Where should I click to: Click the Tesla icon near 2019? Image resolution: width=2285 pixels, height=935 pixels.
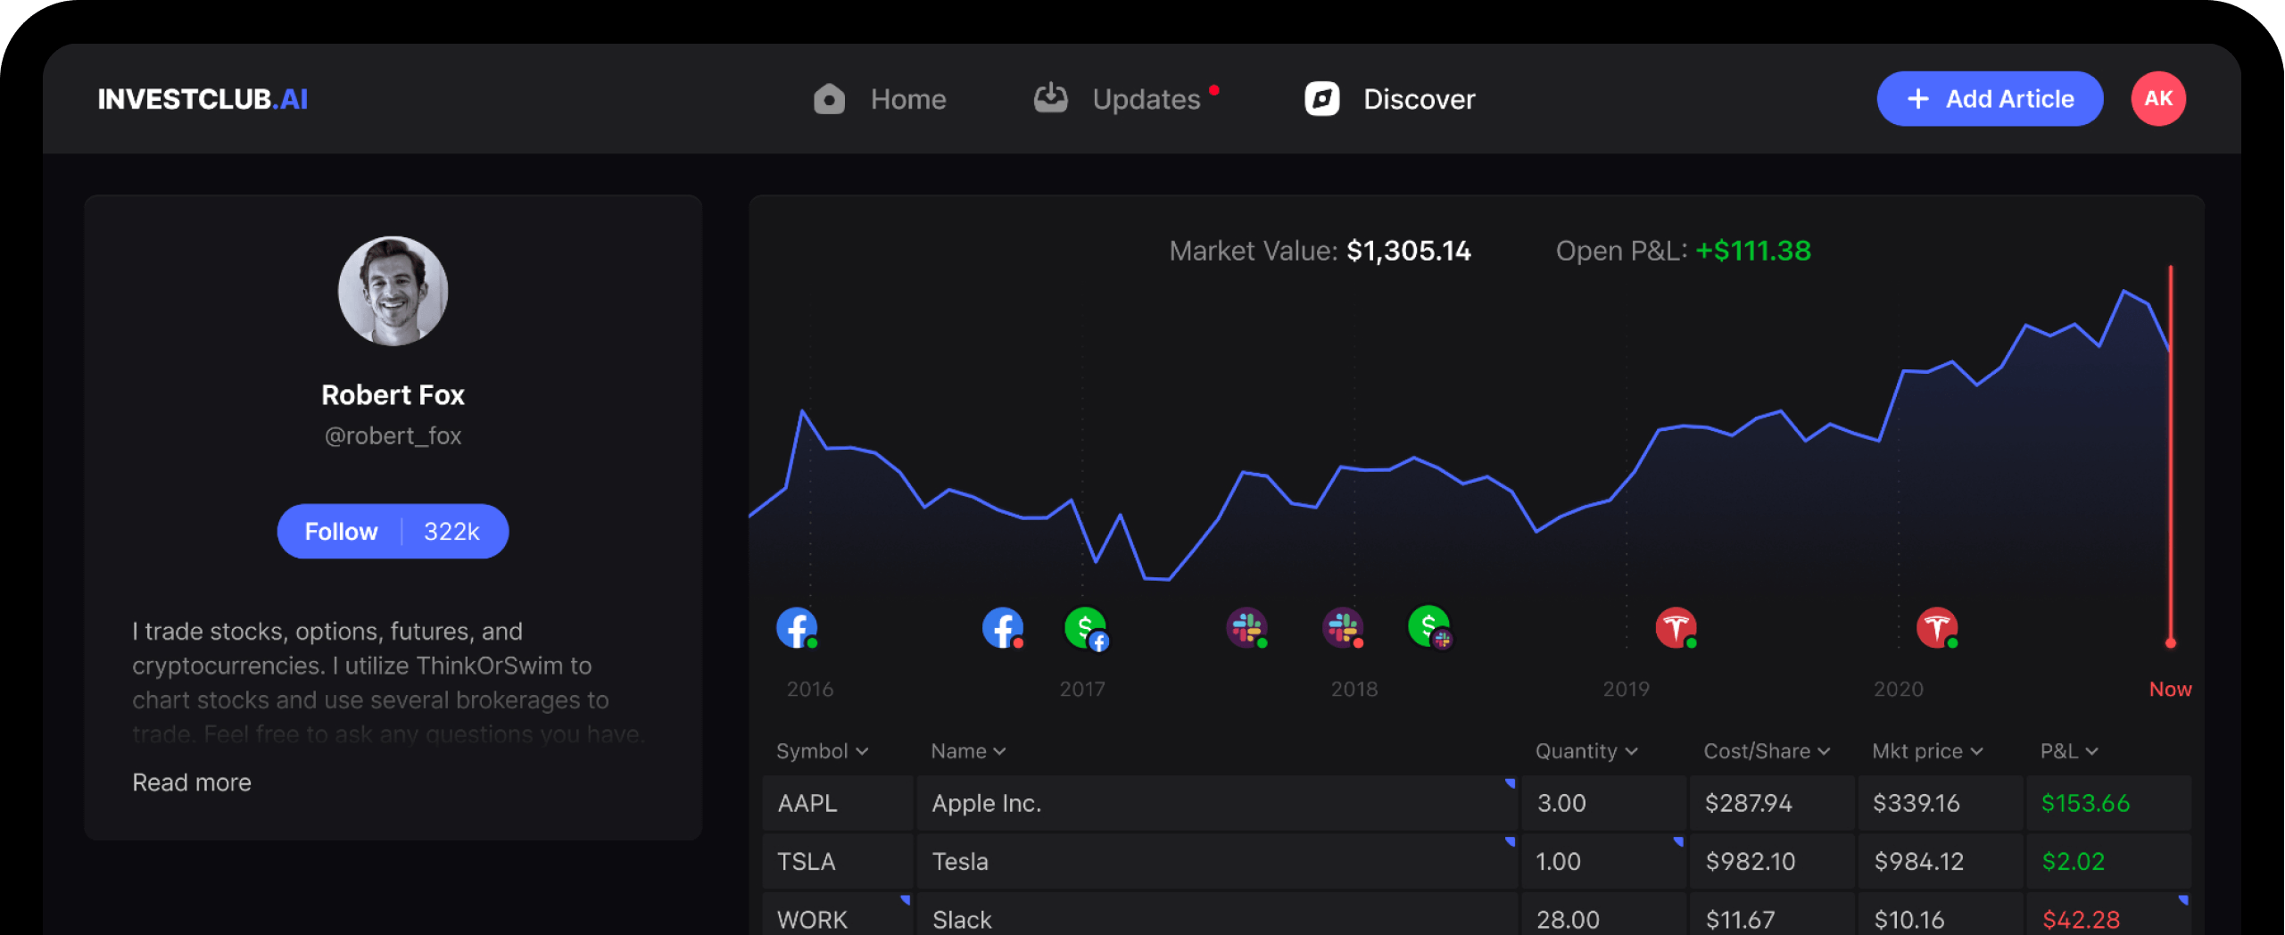1675,628
